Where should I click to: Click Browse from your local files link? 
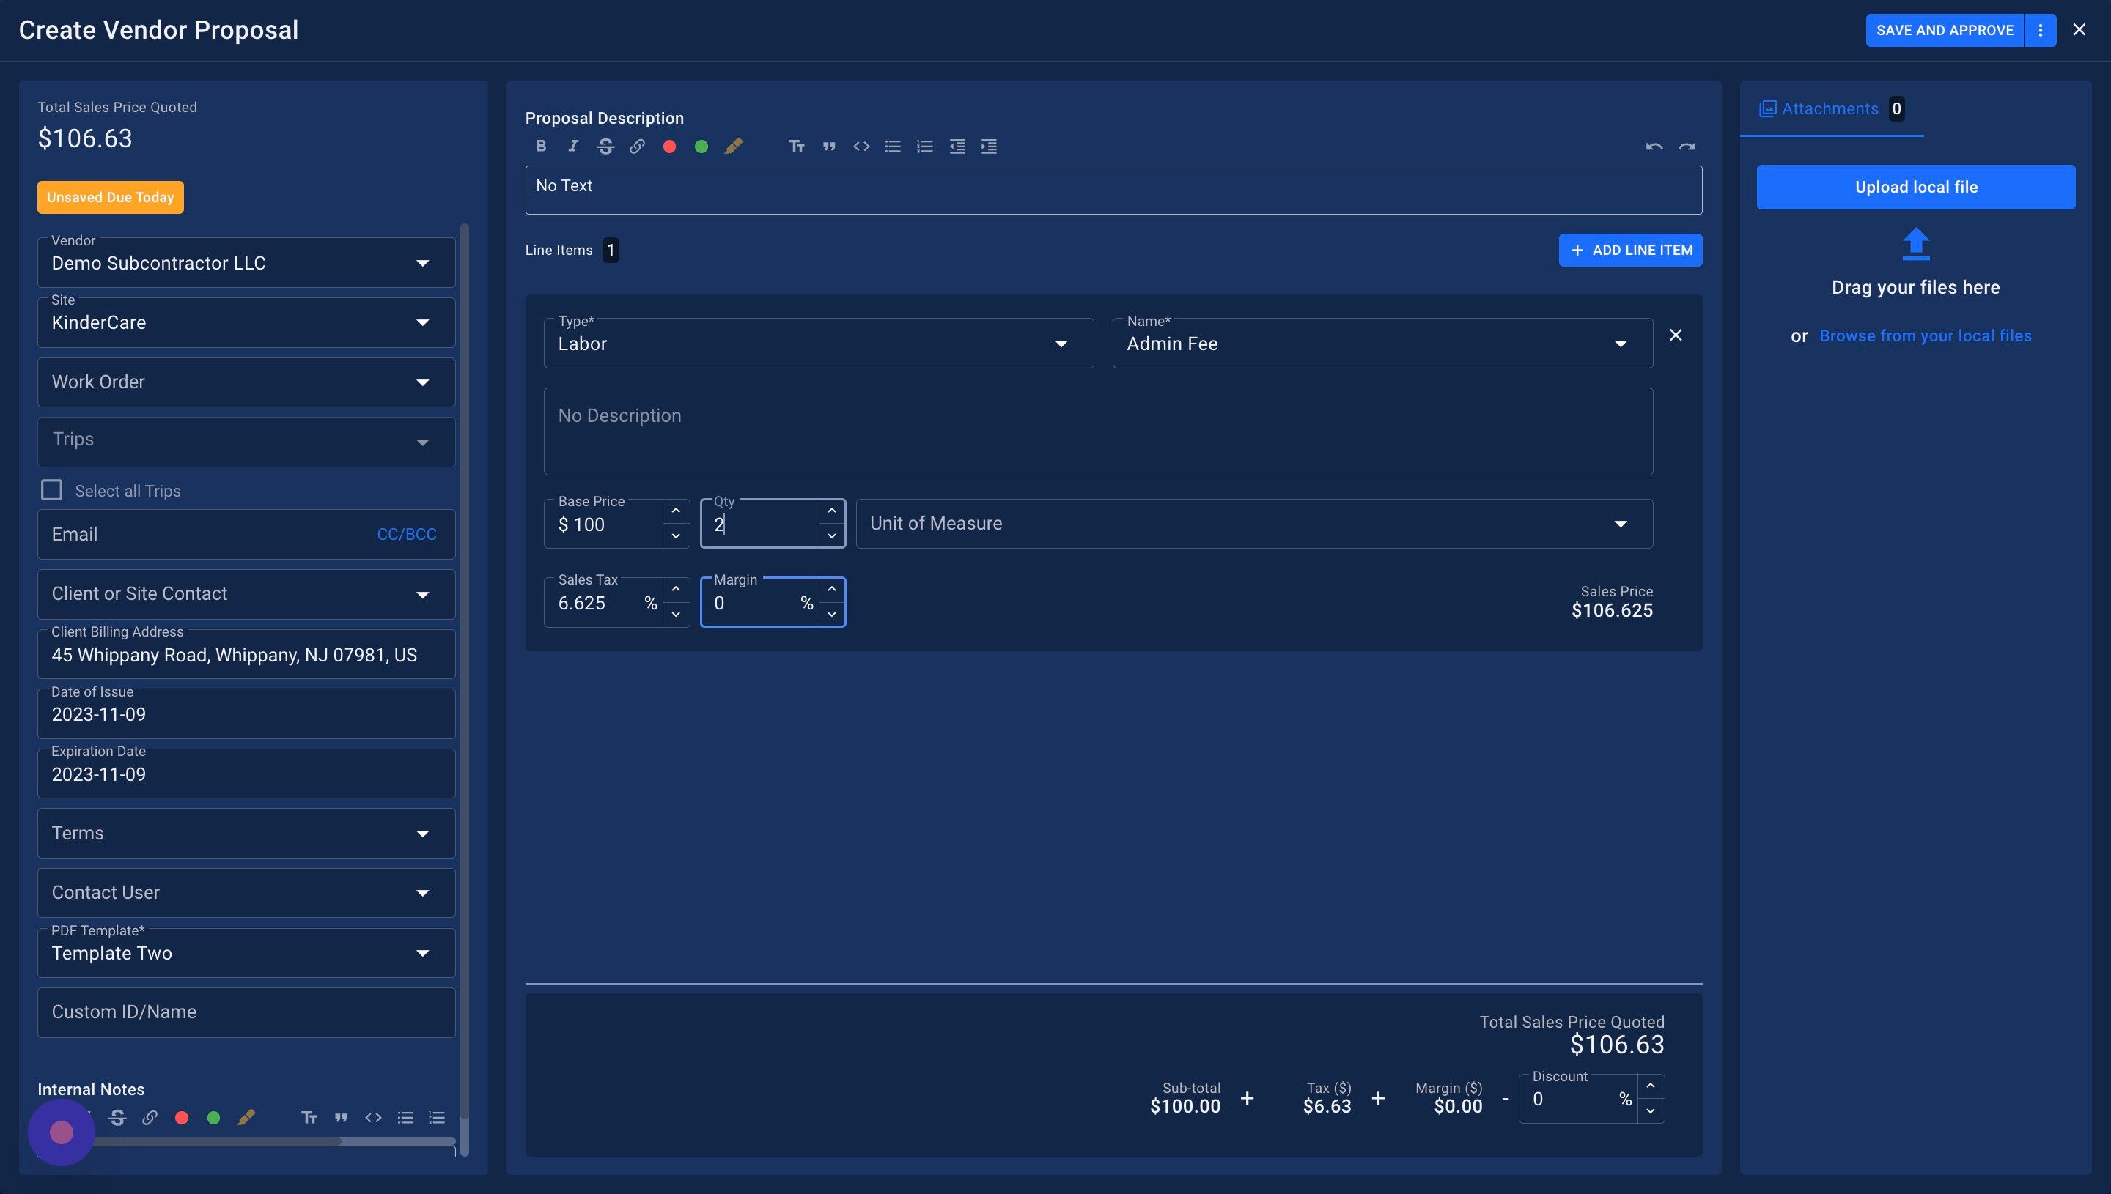(x=1925, y=335)
